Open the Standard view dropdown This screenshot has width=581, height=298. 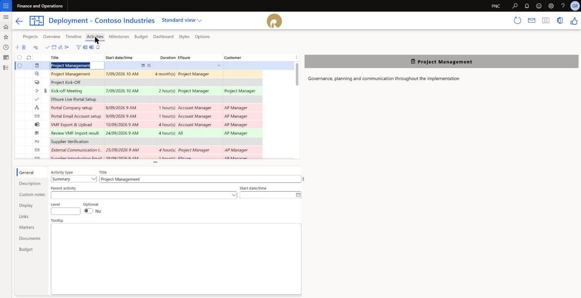point(182,20)
